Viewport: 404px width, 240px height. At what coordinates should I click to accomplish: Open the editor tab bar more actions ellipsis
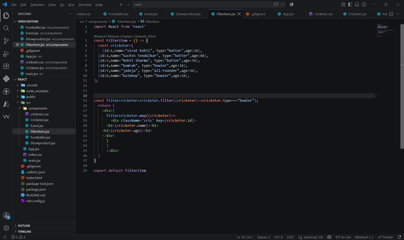[x=399, y=14]
